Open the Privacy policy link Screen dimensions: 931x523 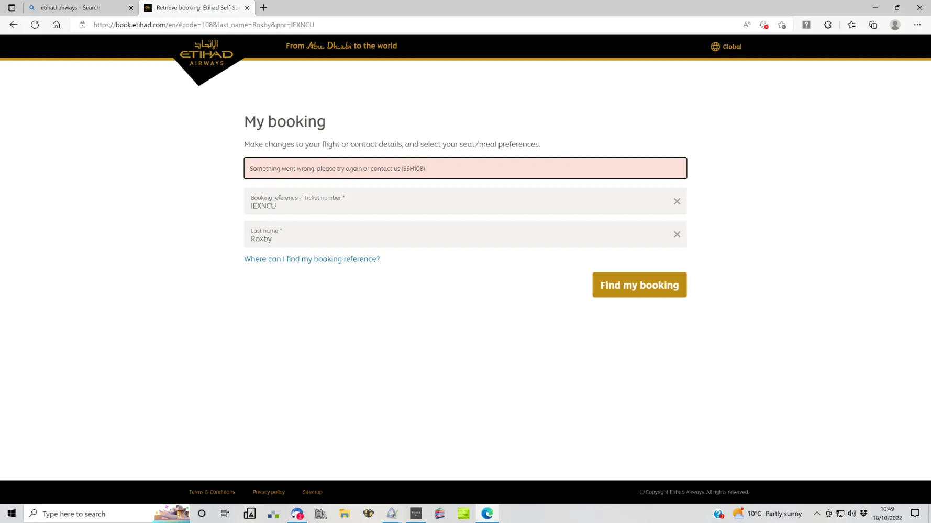click(x=269, y=492)
